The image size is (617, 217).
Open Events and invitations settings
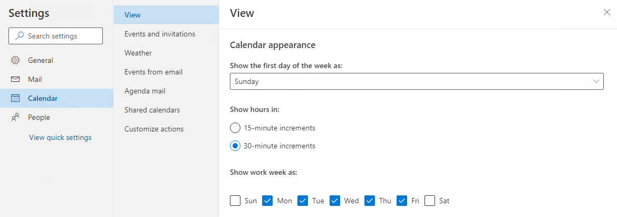pyautogui.click(x=160, y=34)
